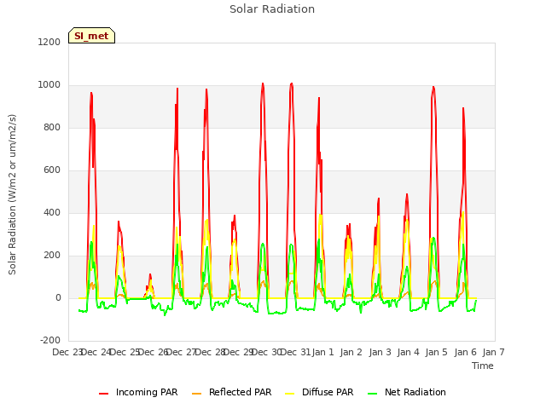546x409 pixels.
Task: Click the Jan 1 x-axis tick label
Action: tap(322, 352)
